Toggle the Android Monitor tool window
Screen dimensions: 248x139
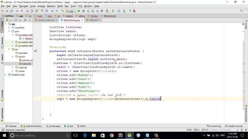(31, 126)
